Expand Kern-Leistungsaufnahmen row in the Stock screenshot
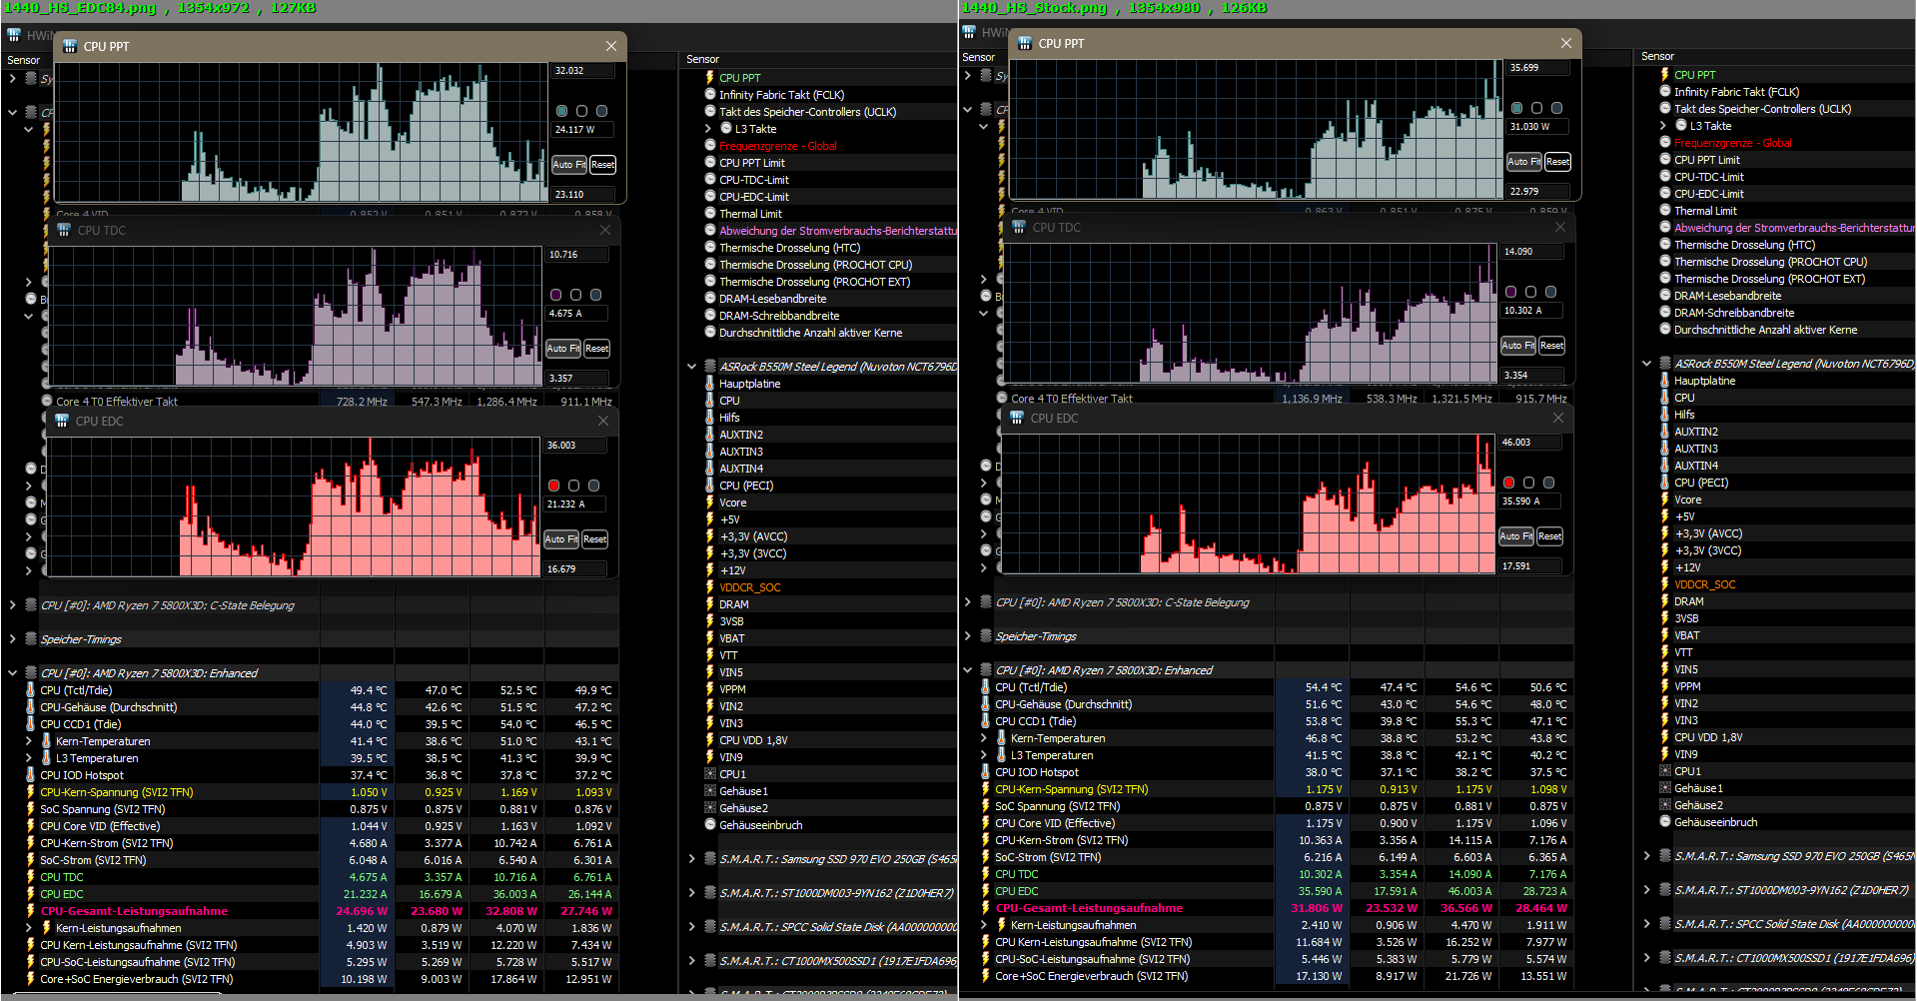This screenshot has width=1917, height=1001. [983, 925]
